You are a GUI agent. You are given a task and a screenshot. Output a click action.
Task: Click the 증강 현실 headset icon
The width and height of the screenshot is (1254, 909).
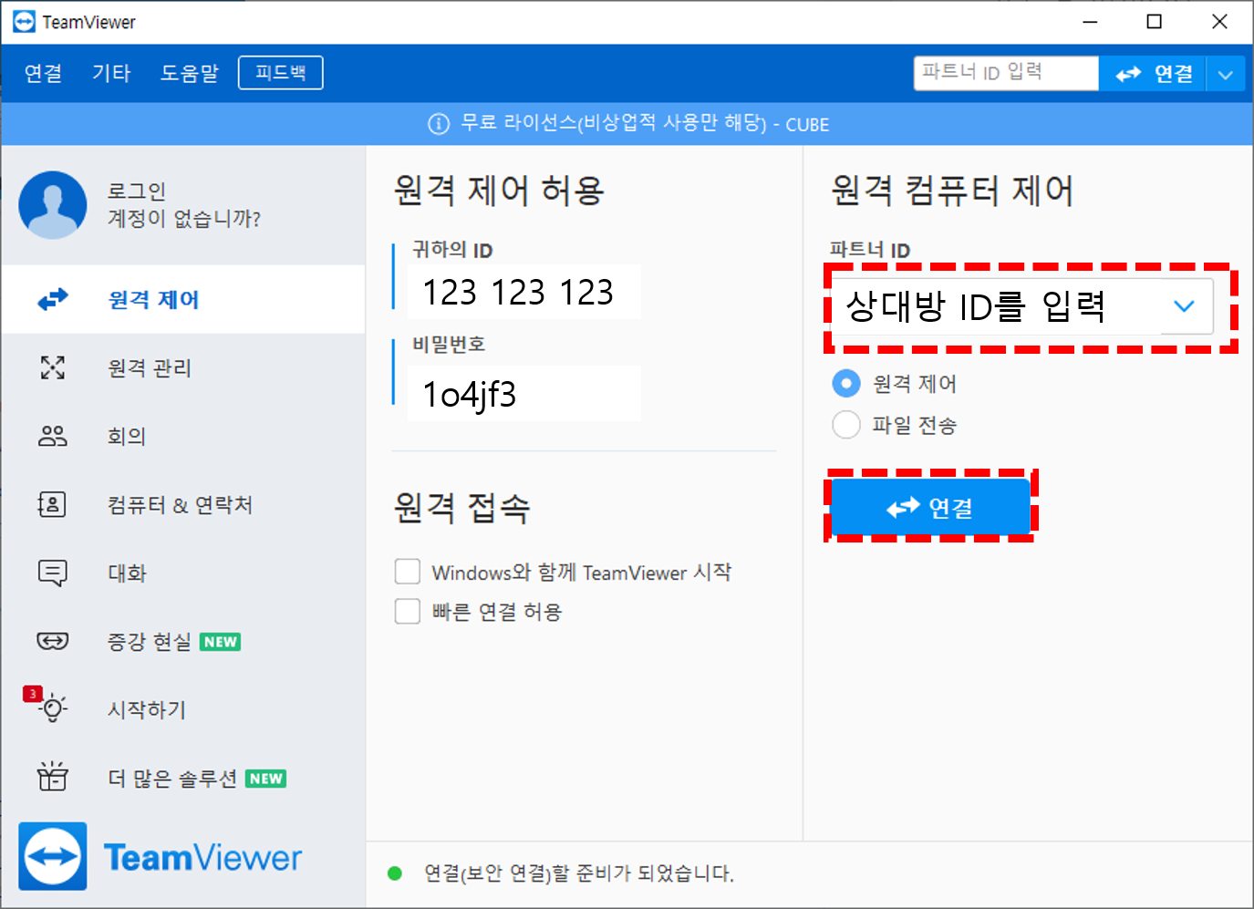coord(53,641)
